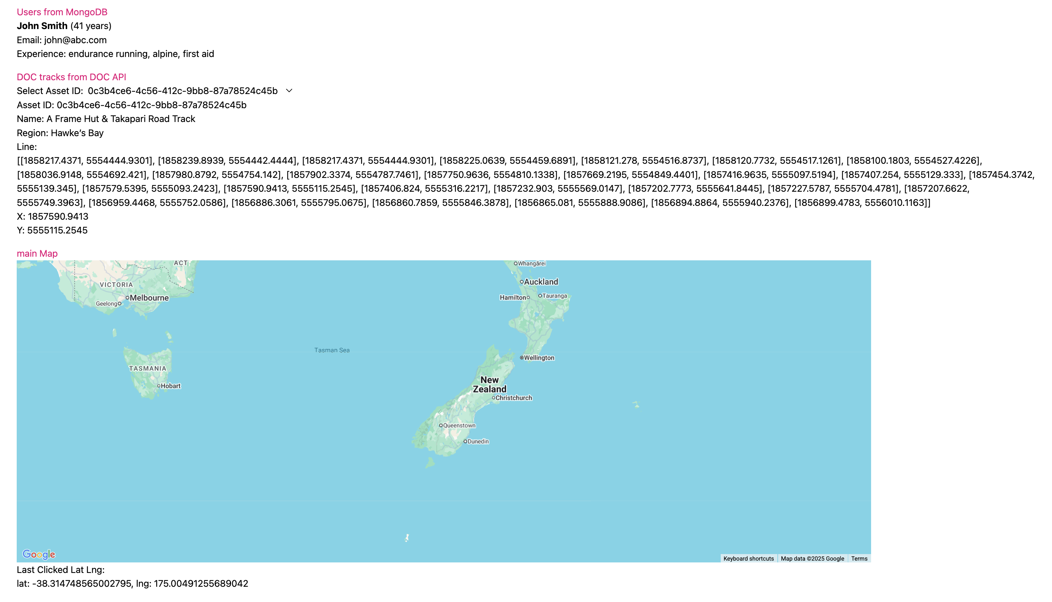
Task: Click the Geelong city marker
Action: point(120,304)
